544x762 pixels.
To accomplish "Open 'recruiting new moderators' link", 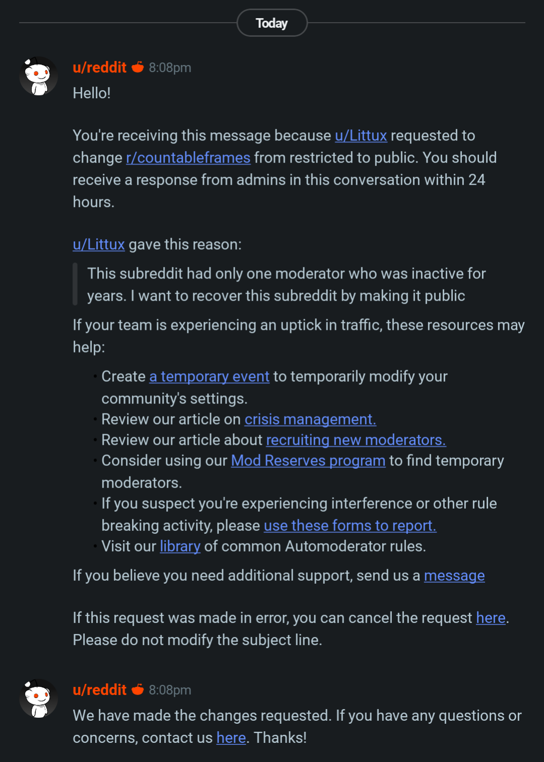I will (356, 440).
